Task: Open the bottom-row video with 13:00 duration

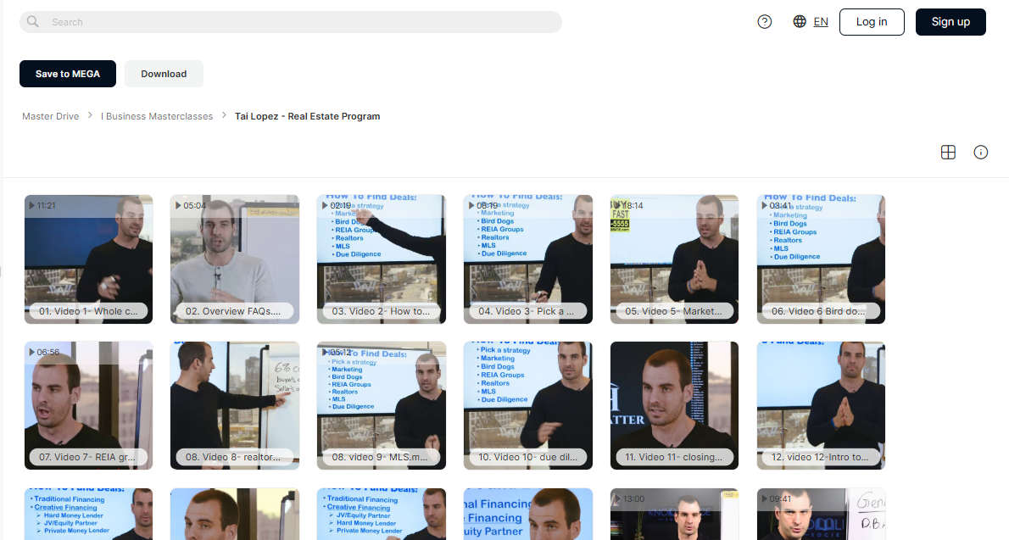Action: [674, 515]
